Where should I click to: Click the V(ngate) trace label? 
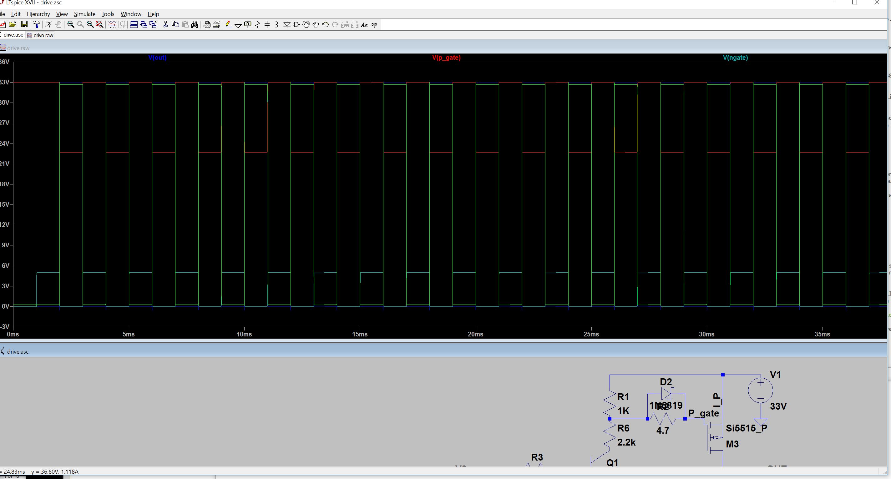[x=735, y=58]
